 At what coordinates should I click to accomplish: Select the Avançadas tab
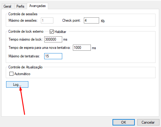(x=38, y=6)
